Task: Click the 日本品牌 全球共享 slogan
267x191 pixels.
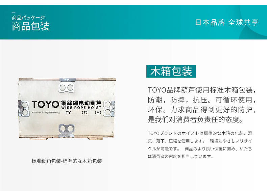Action: pyautogui.click(x=227, y=23)
